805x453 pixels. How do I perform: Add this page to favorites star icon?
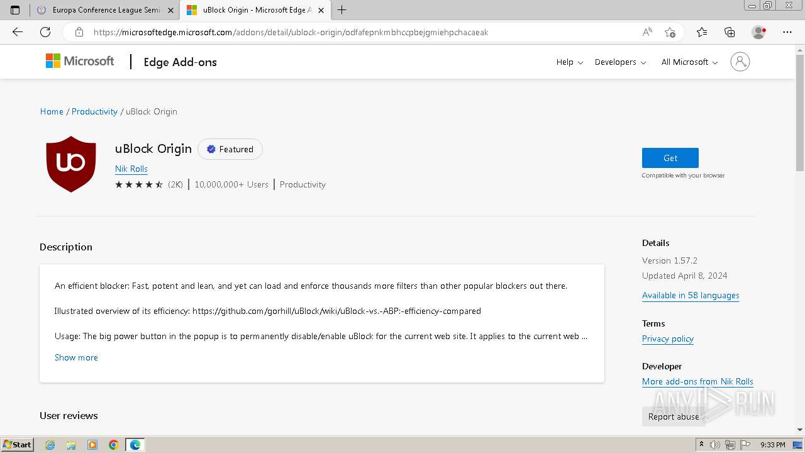click(x=670, y=32)
